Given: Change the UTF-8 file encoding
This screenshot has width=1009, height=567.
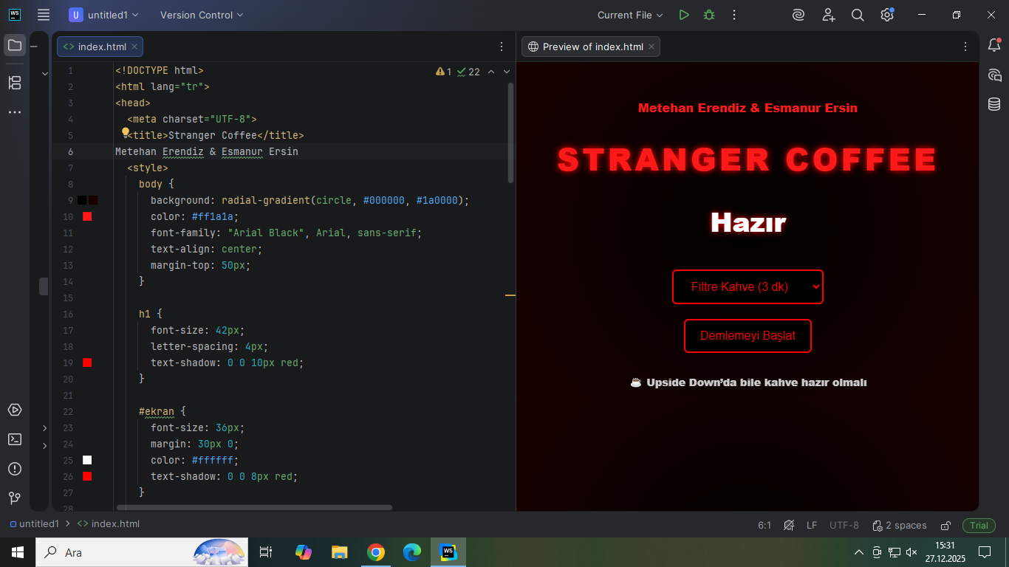Looking at the screenshot, I should click(844, 526).
